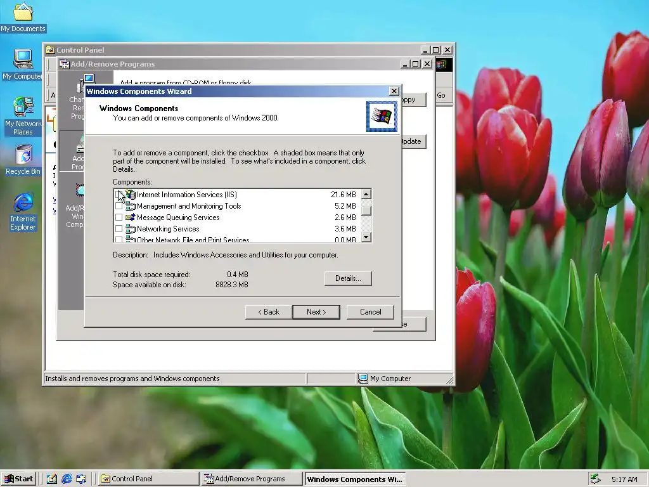Check the Networking Services checkbox
The width and height of the screenshot is (649, 487).
coord(119,228)
